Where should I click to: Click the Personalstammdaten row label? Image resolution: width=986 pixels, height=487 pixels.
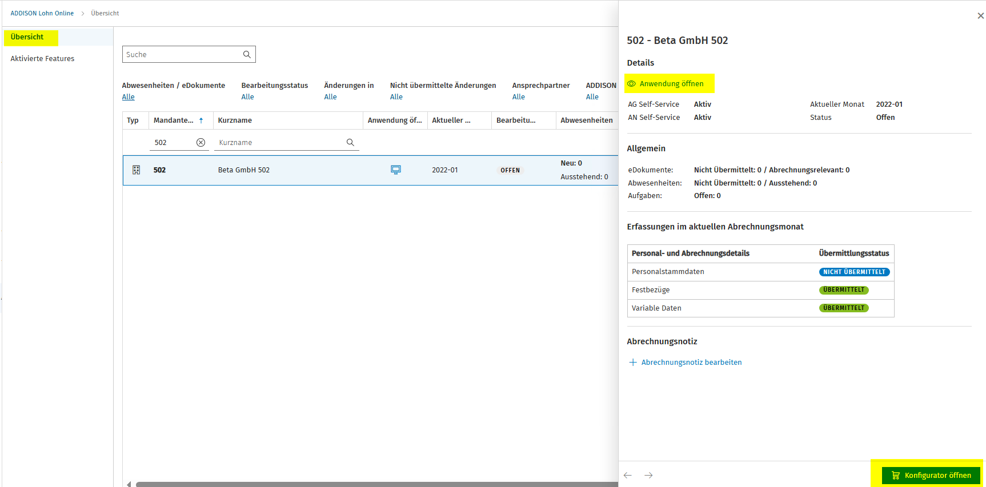click(668, 272)
